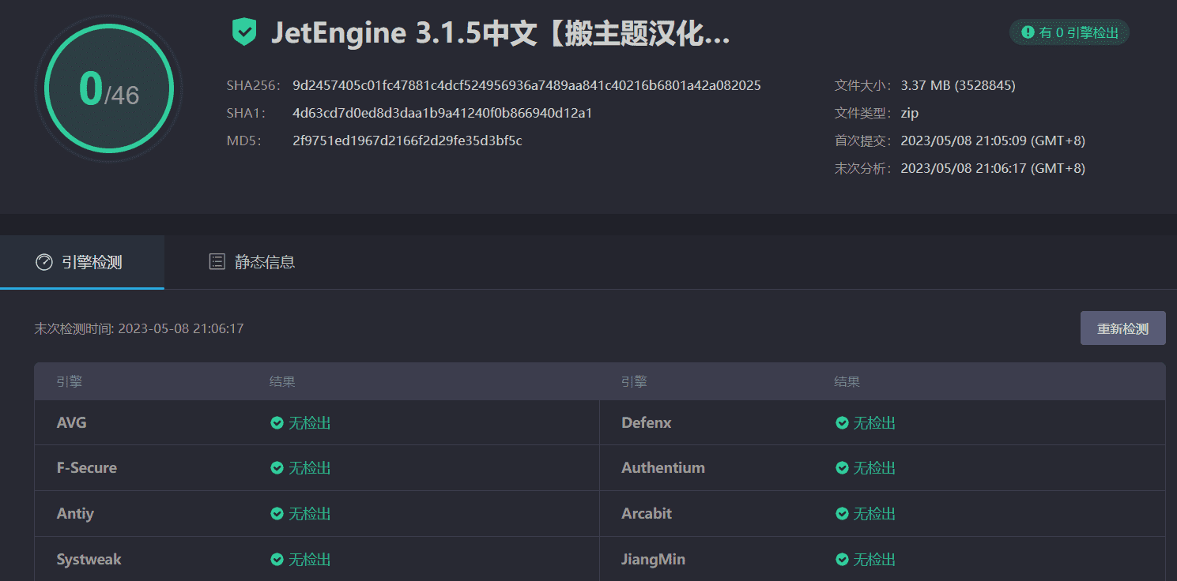The width and height of the screenshot is (1177, 581).
Task: Click the F-Secure engine name
Action: 87,468
